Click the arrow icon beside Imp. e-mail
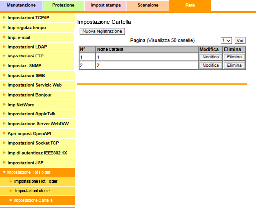 (x=4, y=37)
